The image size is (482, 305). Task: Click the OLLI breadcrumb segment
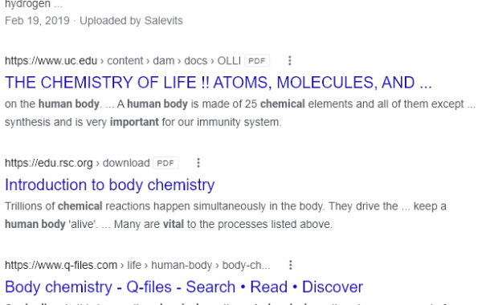pyautogui.click(x=229, y=61)
